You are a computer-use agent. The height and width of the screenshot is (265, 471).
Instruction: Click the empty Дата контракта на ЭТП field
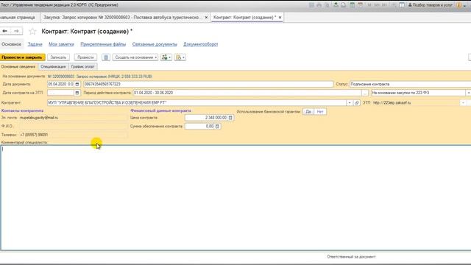pos(60,93)
